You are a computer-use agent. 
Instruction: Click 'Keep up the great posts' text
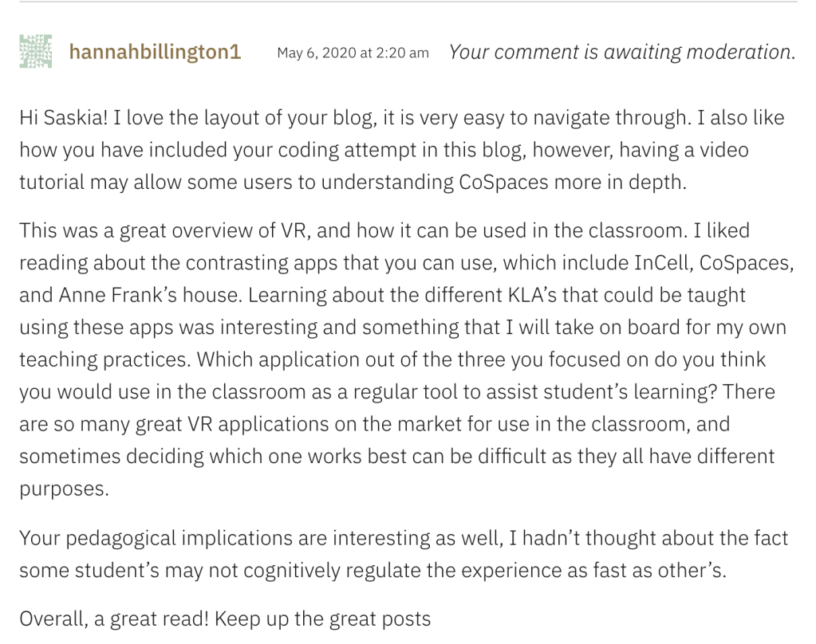tap(323, 619)
